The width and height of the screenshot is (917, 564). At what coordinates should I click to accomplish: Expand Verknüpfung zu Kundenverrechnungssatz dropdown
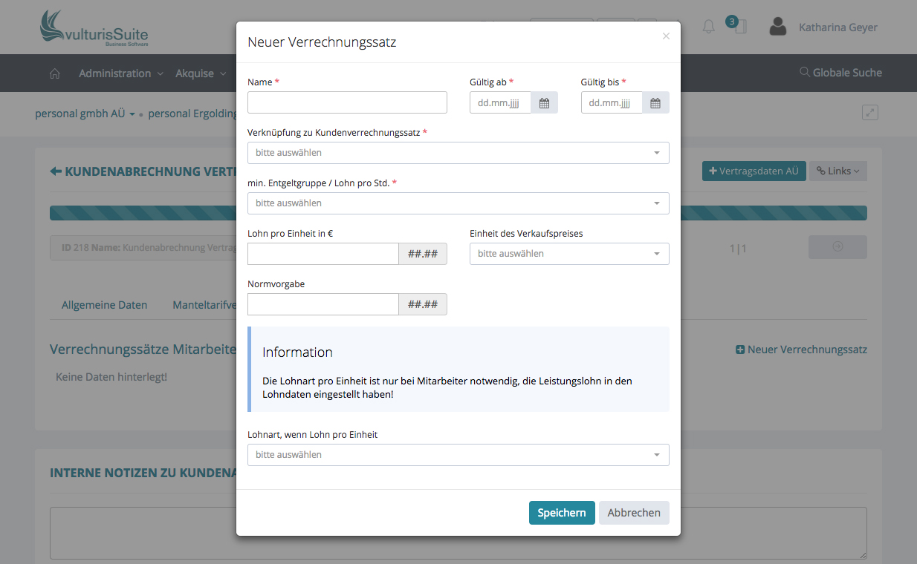point(458,153)
